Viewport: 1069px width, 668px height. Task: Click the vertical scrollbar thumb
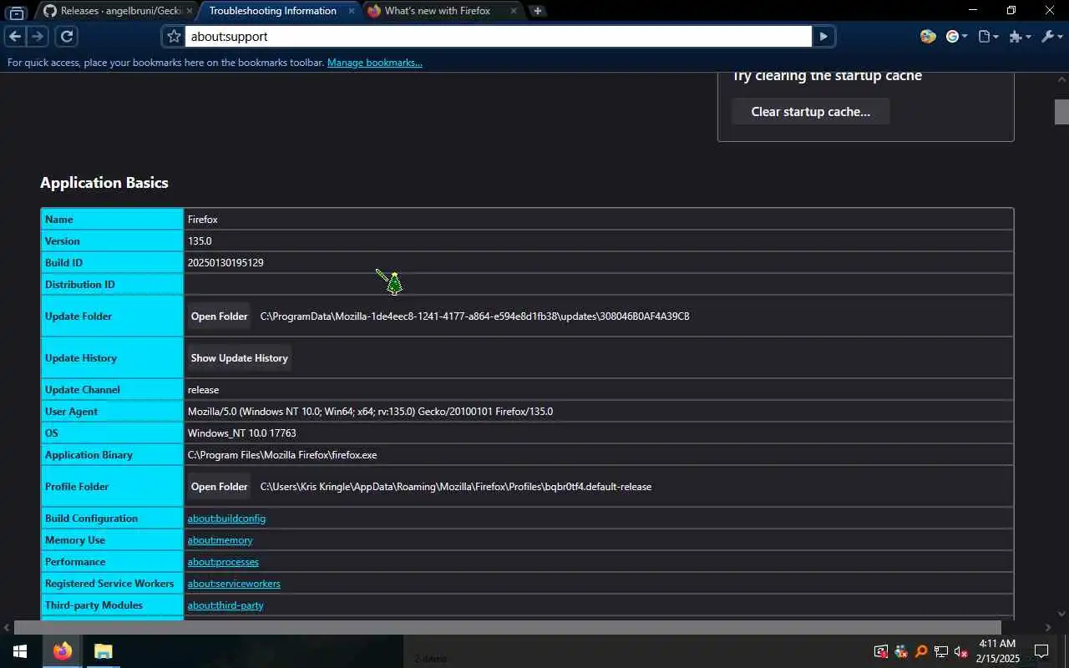coord(1061,112)
